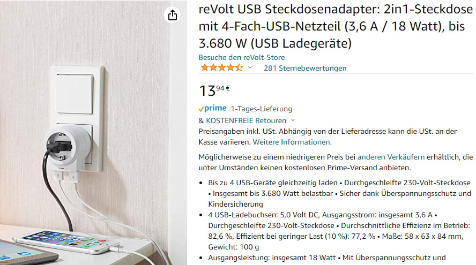
Task: Click the KOSTENFREIE Retouren link
Action: click(246, 120)
